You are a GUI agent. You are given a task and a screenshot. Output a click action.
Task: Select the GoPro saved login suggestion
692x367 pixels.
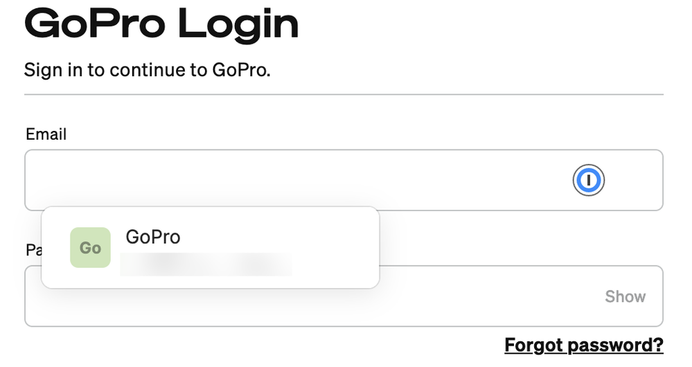click(x=210, y=247)
